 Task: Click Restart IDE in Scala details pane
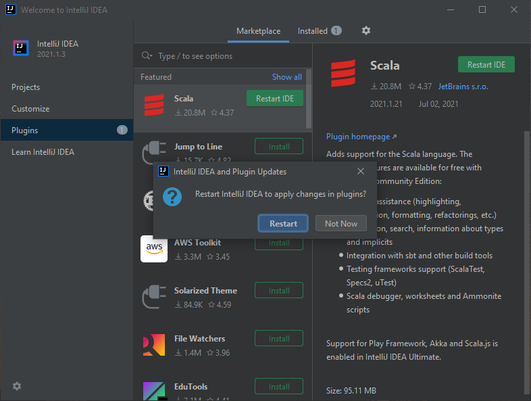point(486,65)
